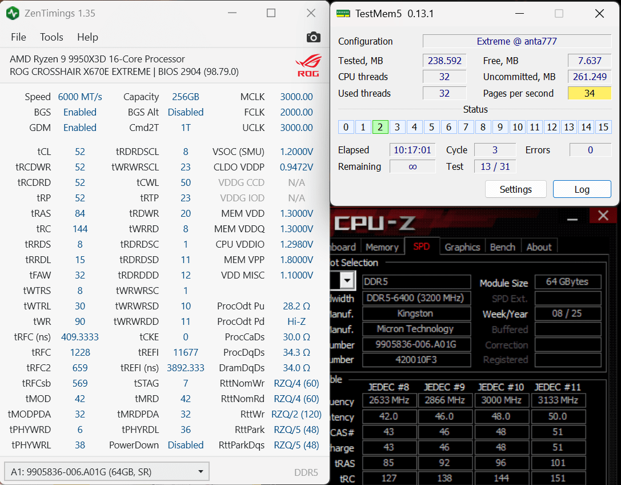Select the SPD tab in CPU-Z

click(421, 247)
